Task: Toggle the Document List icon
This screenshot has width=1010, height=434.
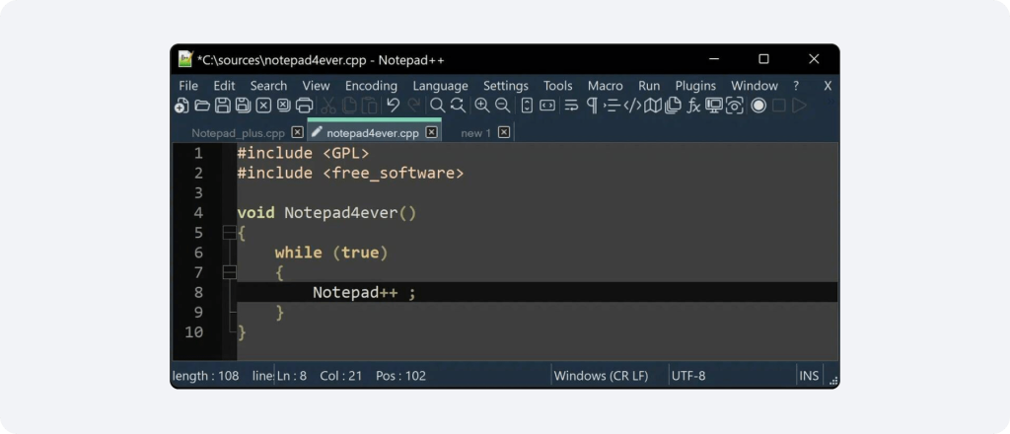Action: point(673,106)
